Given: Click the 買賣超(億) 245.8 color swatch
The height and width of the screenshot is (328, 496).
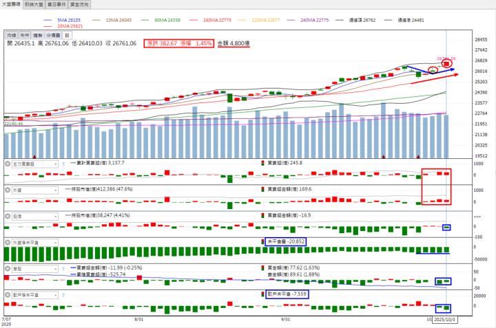Looking at the screenshot, I should (x=262, y=163).
